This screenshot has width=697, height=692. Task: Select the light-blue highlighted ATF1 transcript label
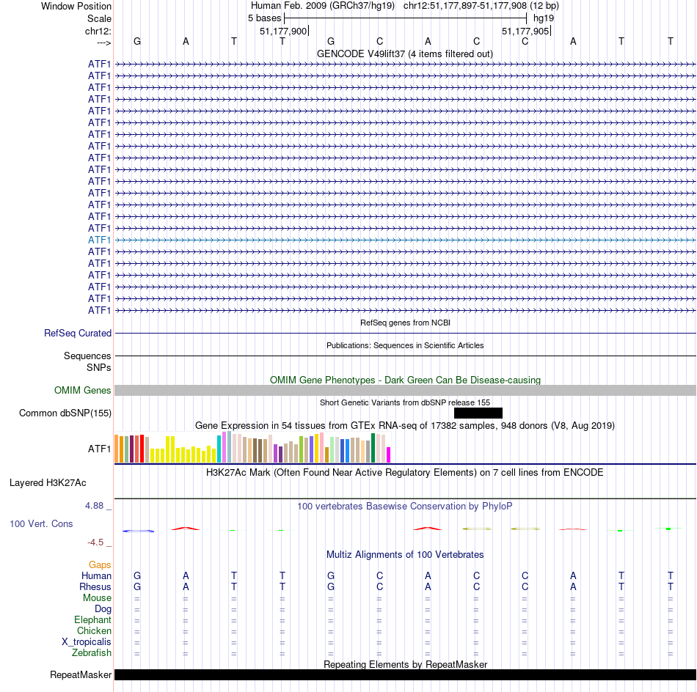99,240
